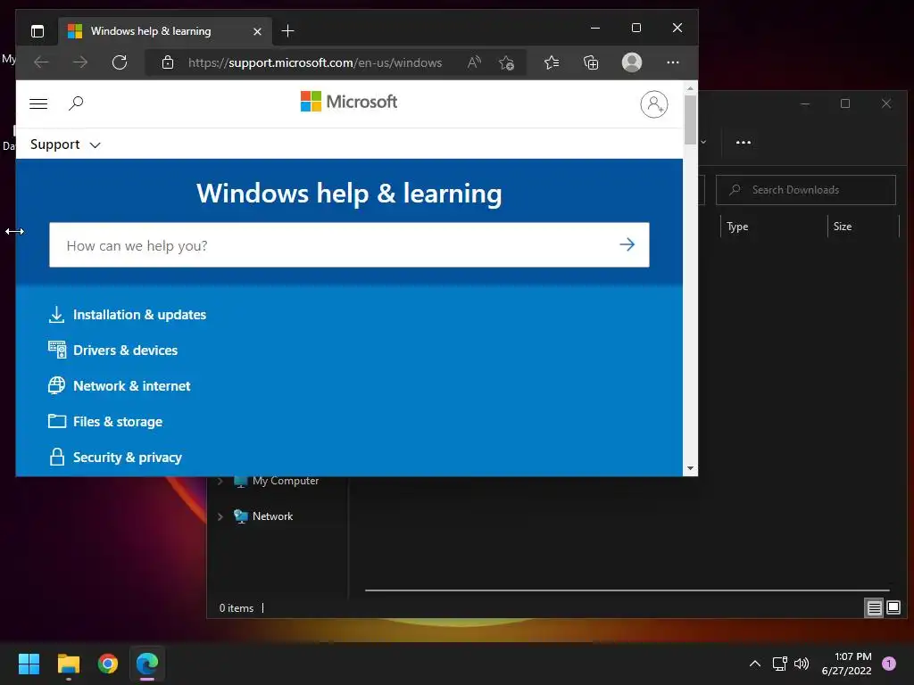Open a new tab in Edge
Screen dimensions: 914x685
tap(287, 31)
